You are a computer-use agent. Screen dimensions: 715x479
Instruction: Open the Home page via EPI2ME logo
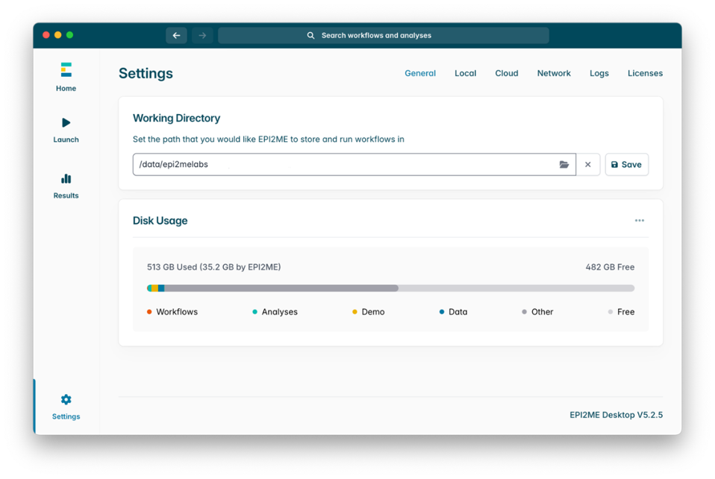coord(66,69)
